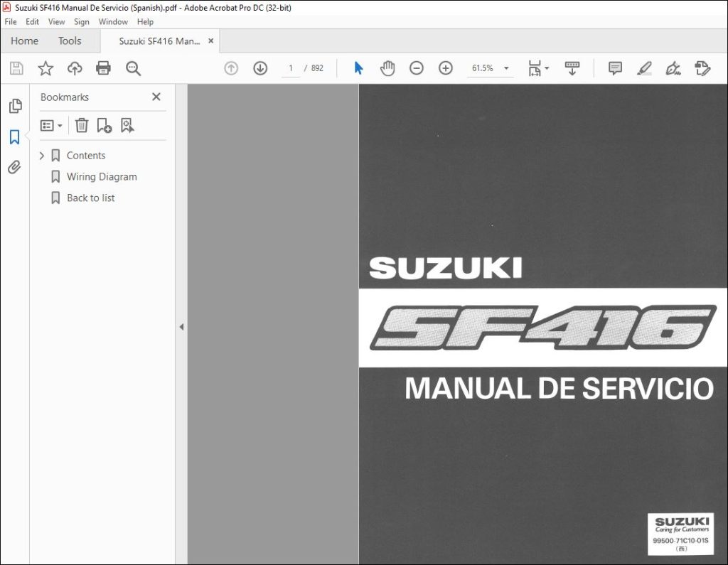Add a new bookmark icon

point(104,125)
